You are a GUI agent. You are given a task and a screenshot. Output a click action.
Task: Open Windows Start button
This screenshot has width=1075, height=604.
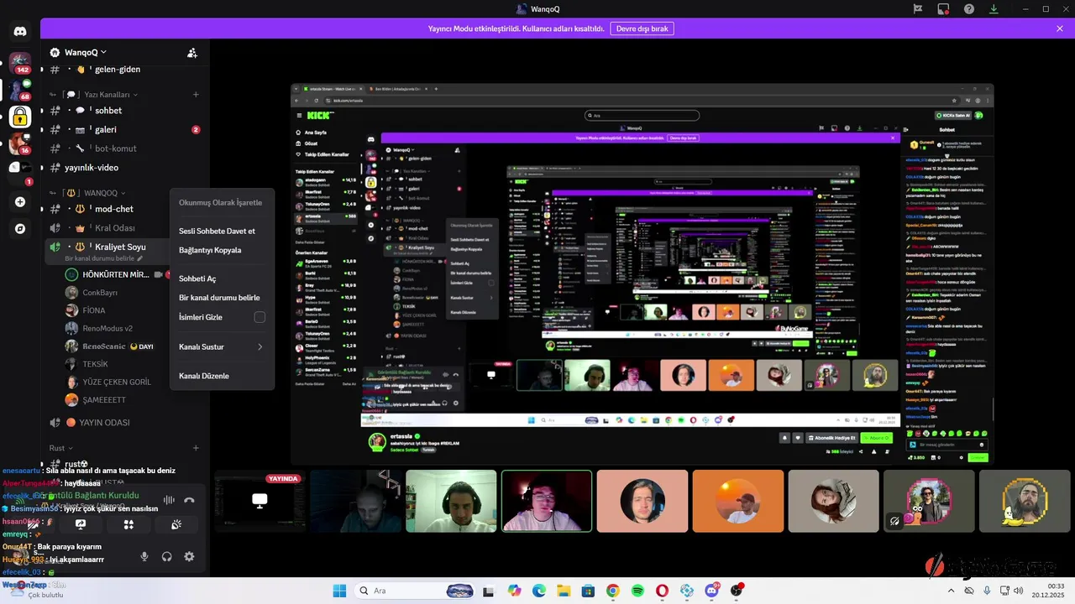pyautogui.click(x=339, y=591)
